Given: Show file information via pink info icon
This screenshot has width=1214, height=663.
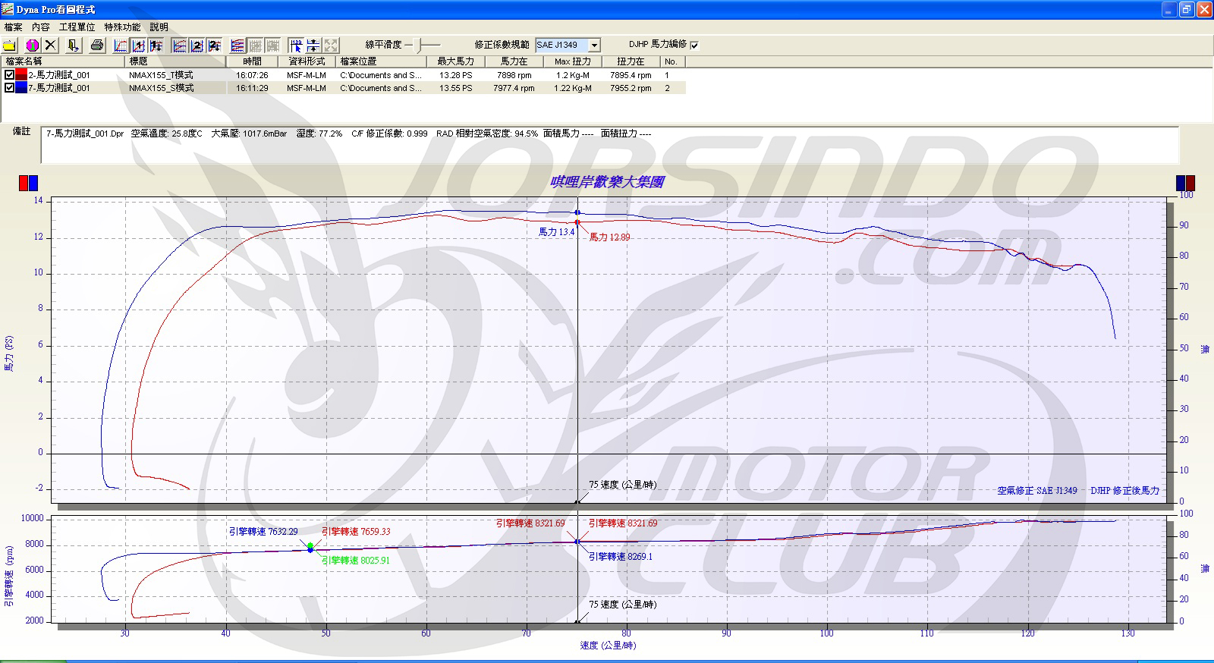Looking at the screenshot, I should click(33, 46).
